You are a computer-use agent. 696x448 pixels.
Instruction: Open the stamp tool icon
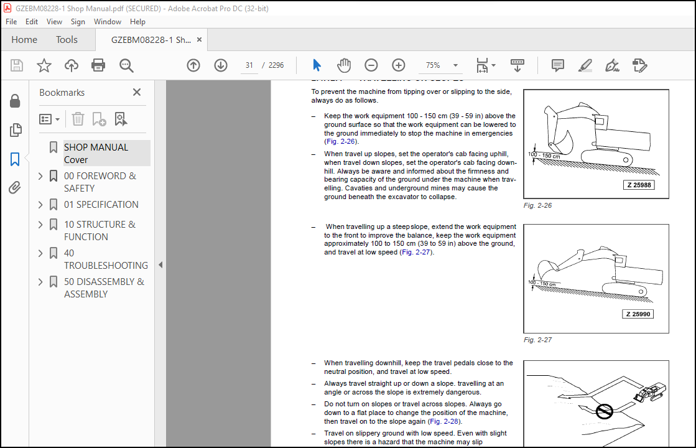[639, 65]
